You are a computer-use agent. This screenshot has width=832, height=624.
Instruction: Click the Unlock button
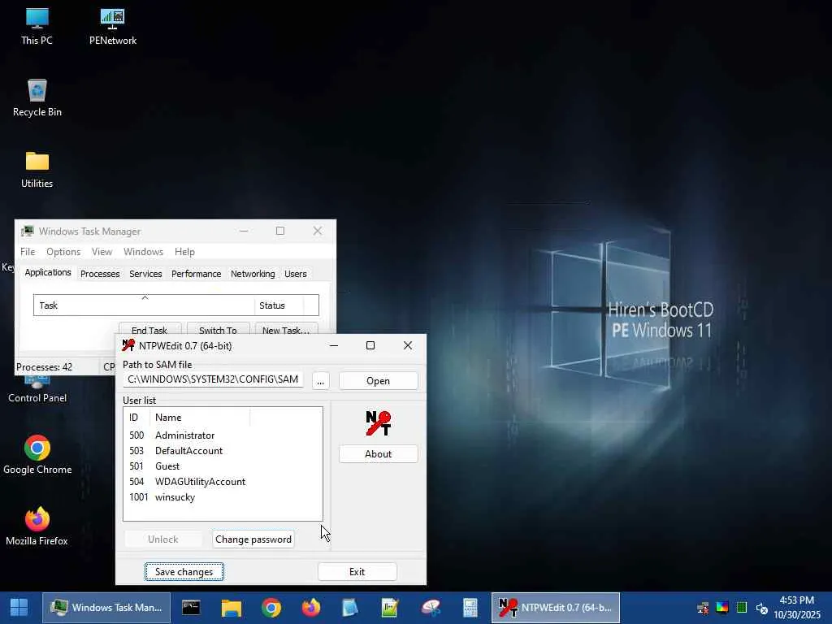point(162,539)
